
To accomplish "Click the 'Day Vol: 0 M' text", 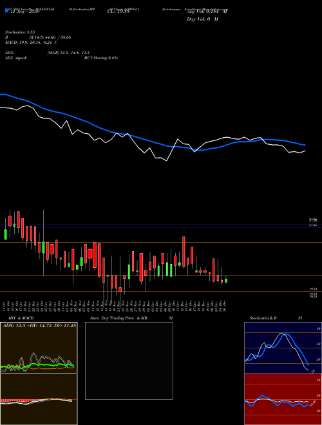I will pos(202,19).
